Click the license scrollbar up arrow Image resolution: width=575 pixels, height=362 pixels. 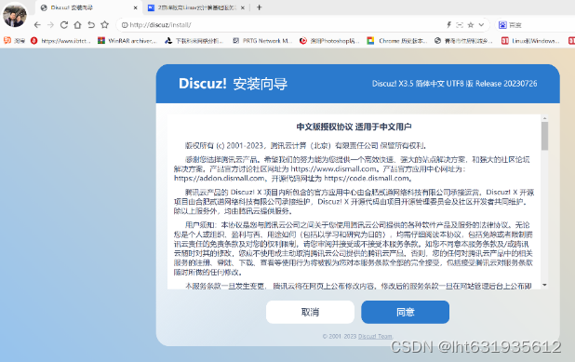pyautogui.click(x=544, y=118)
